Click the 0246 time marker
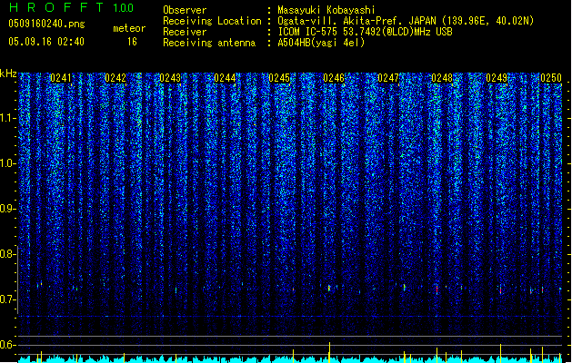 pyautogui.click(x=334, y=78)
